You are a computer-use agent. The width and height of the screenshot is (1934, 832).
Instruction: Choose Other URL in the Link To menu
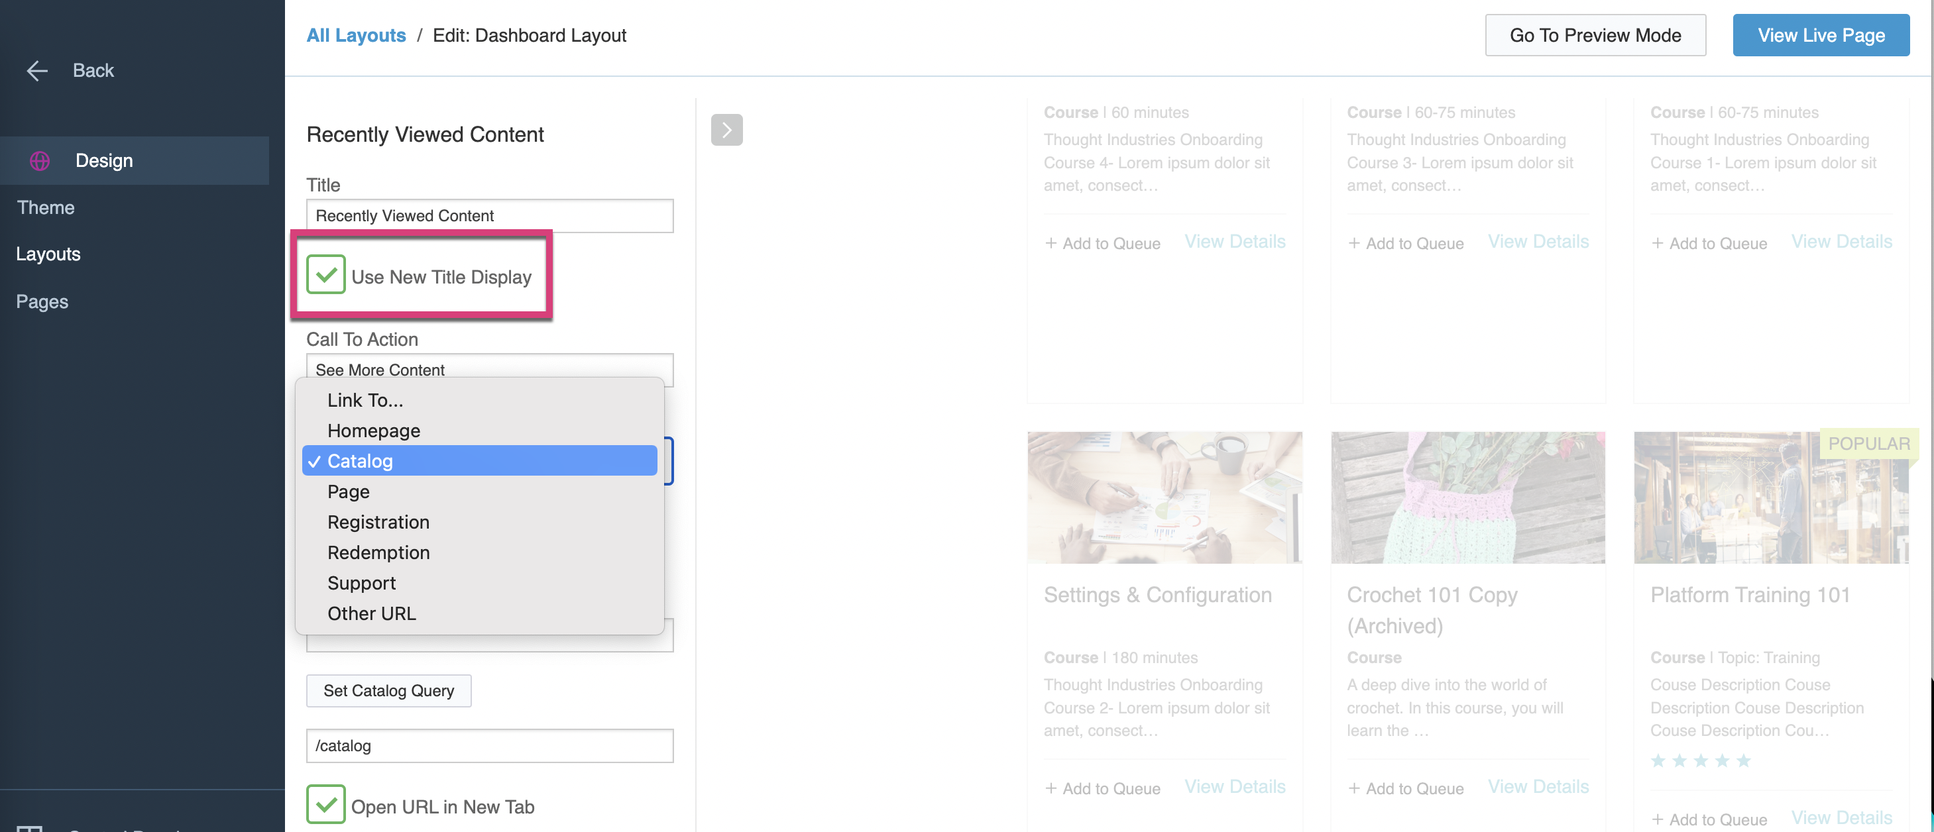coord(371,613)
